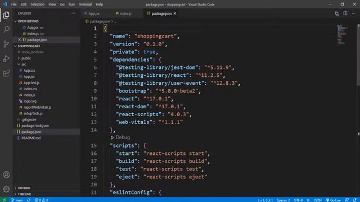Viewport: 360px width, 202px height.
Task: Expand the node_modules folder
Action: coord(47,52)
